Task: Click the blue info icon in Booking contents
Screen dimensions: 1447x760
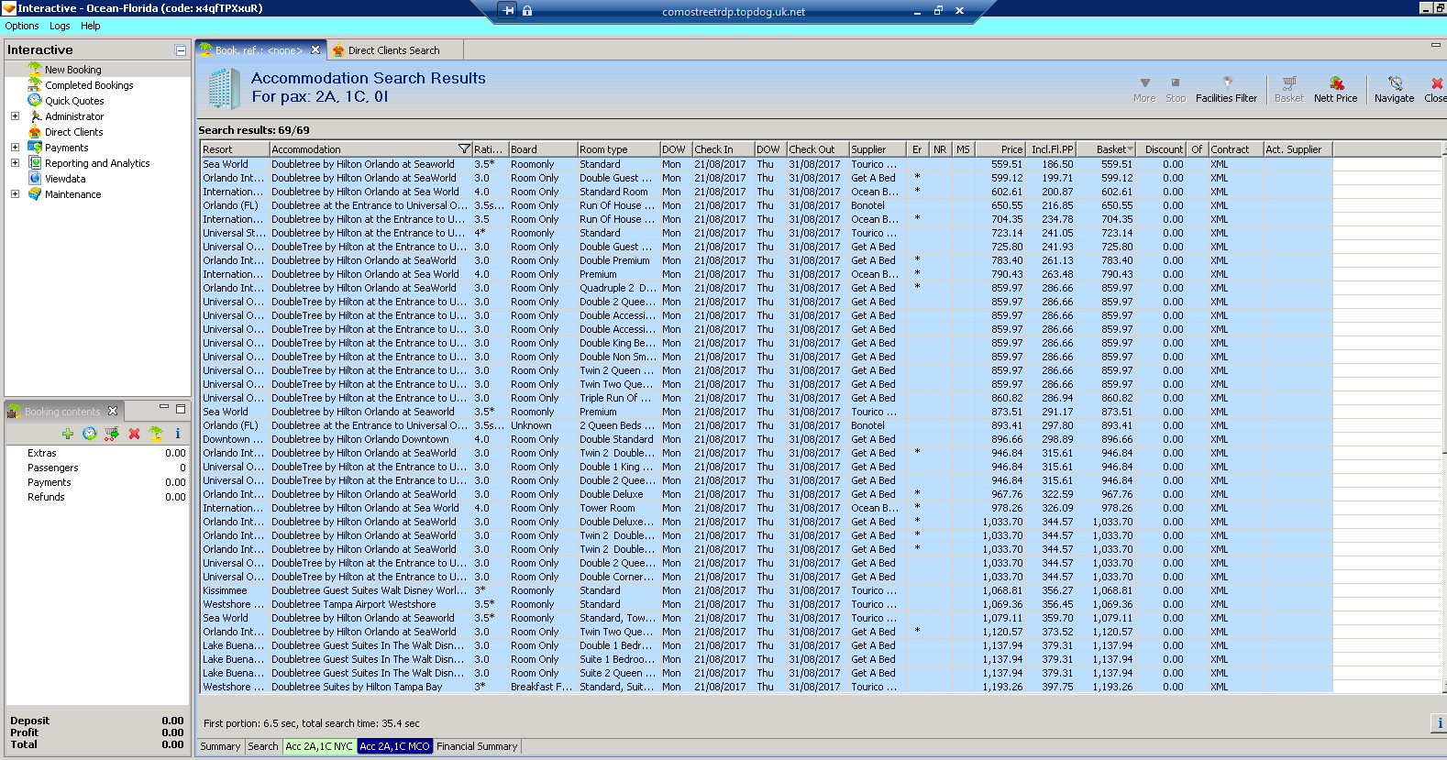Action: (178, 434)
